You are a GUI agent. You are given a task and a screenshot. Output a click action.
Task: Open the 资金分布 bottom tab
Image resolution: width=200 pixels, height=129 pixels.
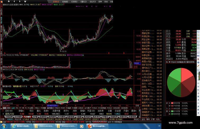coord(18,119)
